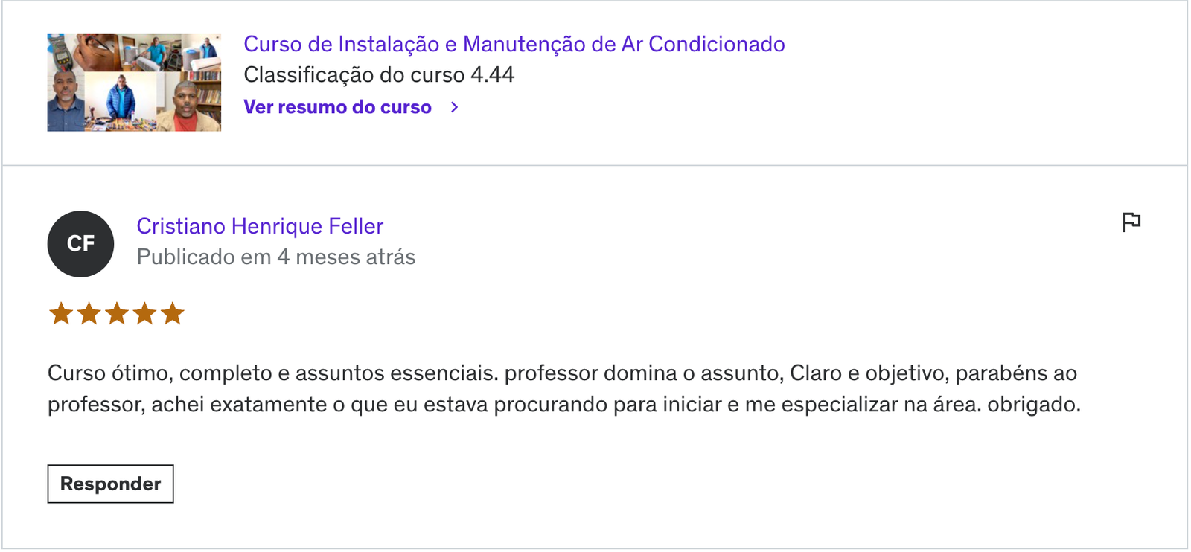Click the review line ending with obrigado
Image resolution: width=1191 pixels, height=552 pixels.
point(563,405)
